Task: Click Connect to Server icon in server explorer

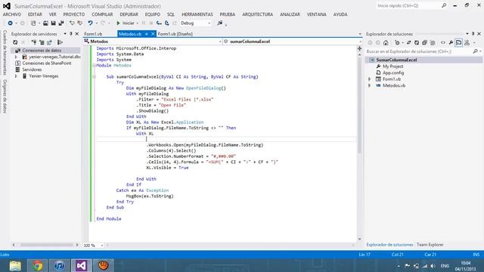Action: [42, 42]
